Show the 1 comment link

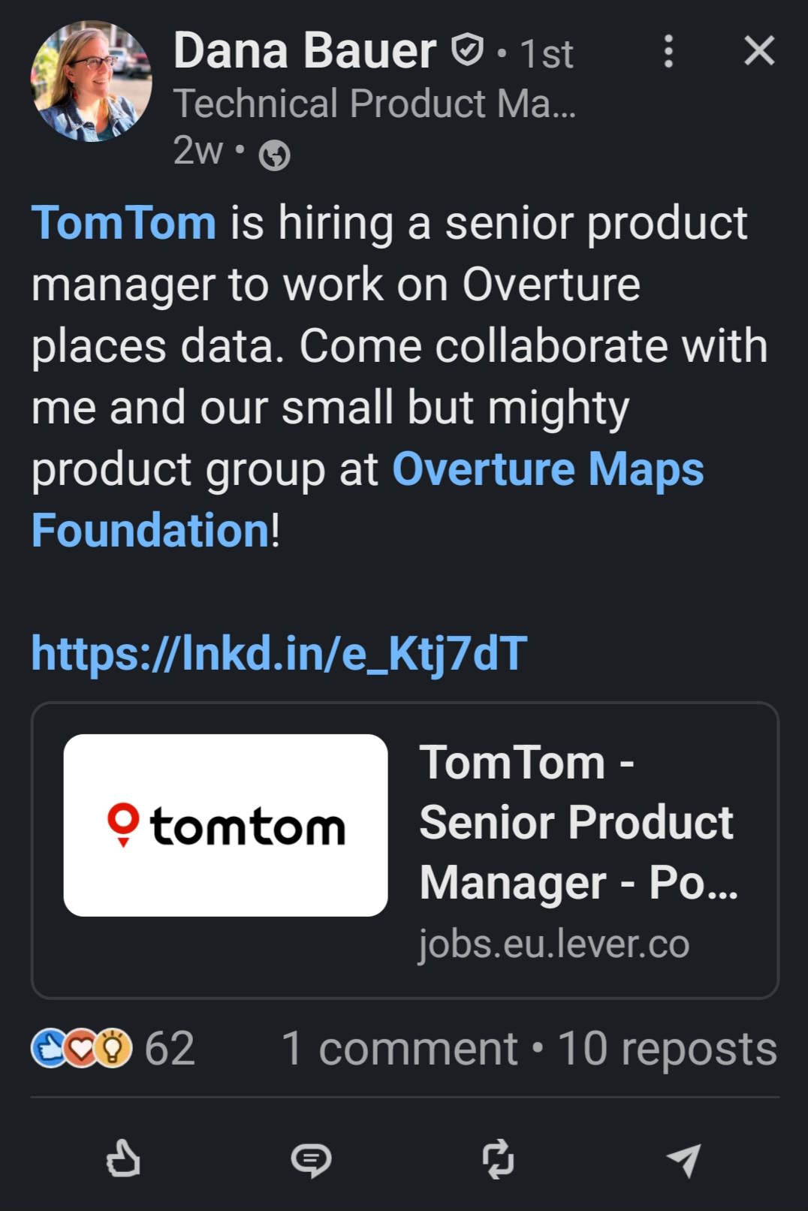pyautogui.click(x=399, y=1048)
